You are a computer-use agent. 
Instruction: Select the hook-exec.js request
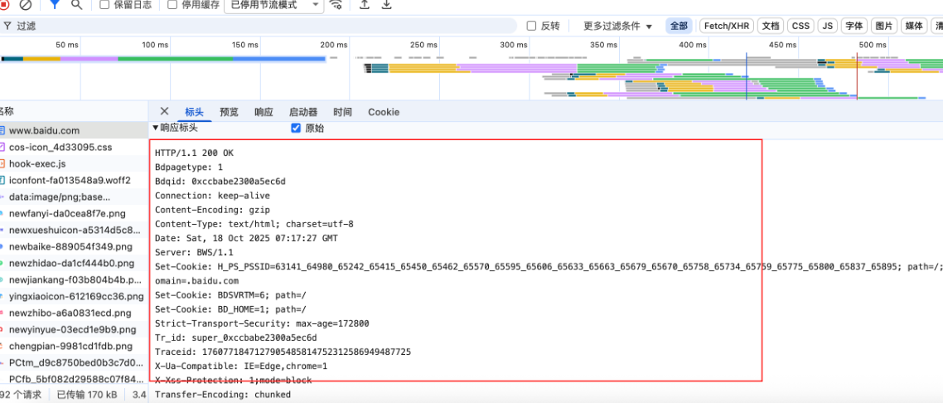74,163
